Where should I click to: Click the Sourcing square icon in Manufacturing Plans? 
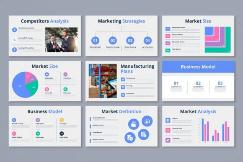click(x=123, y=87)
